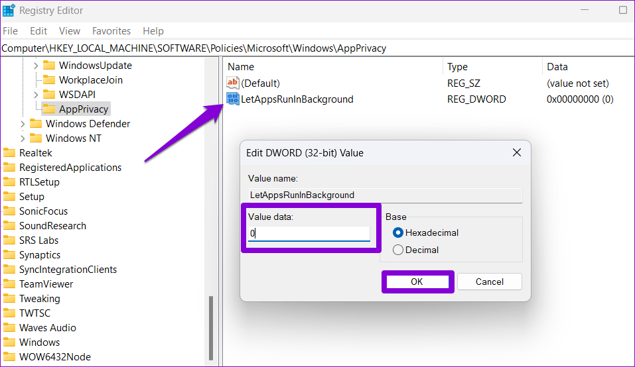
Task: Click the RegisteredApplications folder icon
Action: click(9, 167)
